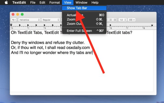Open the list bullets and numbering dropdown
This screenshot has width=164, height=103.
click(x=131, y=20)
